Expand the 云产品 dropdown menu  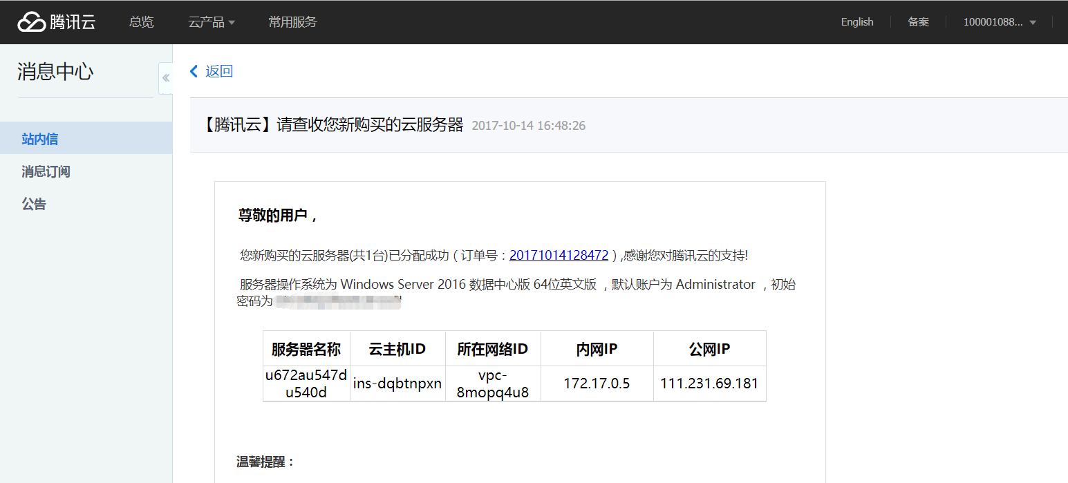[212, 22]
